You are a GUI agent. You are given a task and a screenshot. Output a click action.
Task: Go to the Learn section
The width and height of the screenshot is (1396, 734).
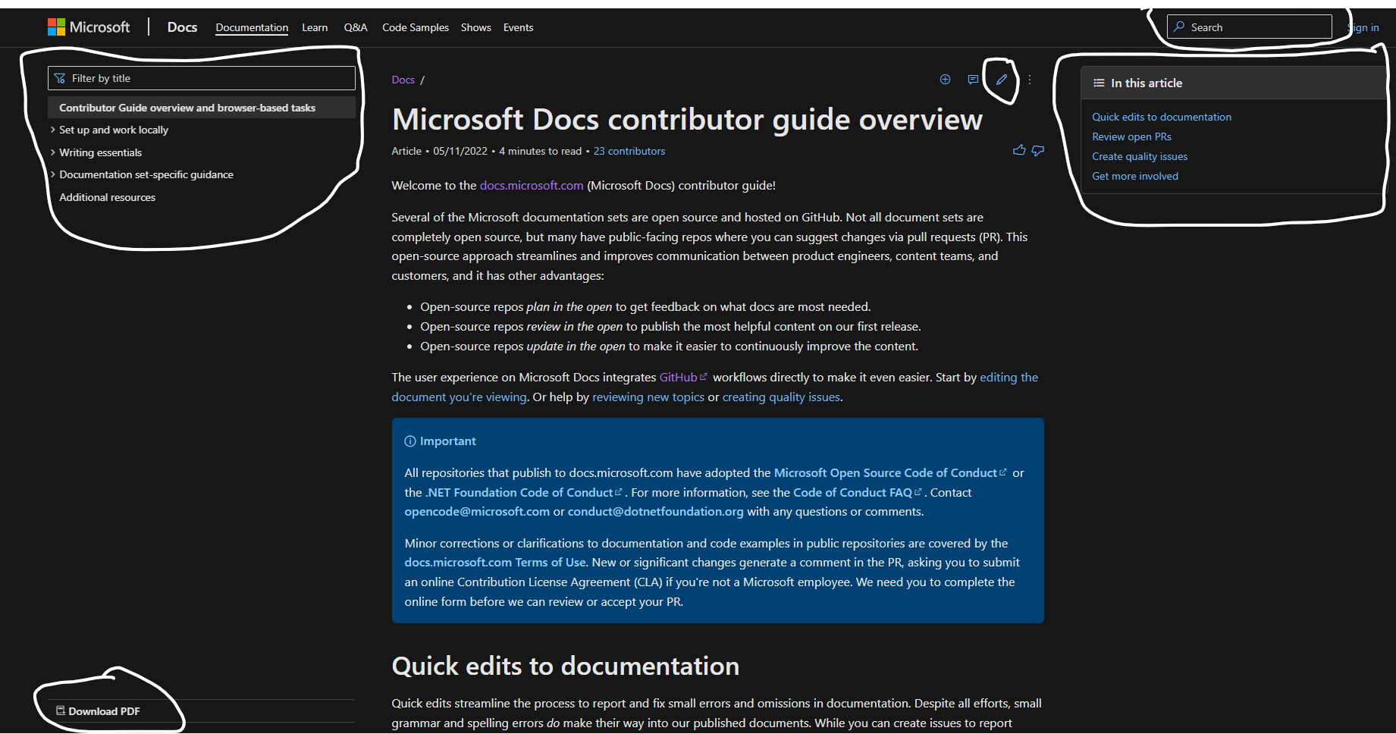(315, 27)
